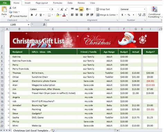Toggle Wrap Text option
Viewport: 164px width, 132px height.
click(103, 9)
